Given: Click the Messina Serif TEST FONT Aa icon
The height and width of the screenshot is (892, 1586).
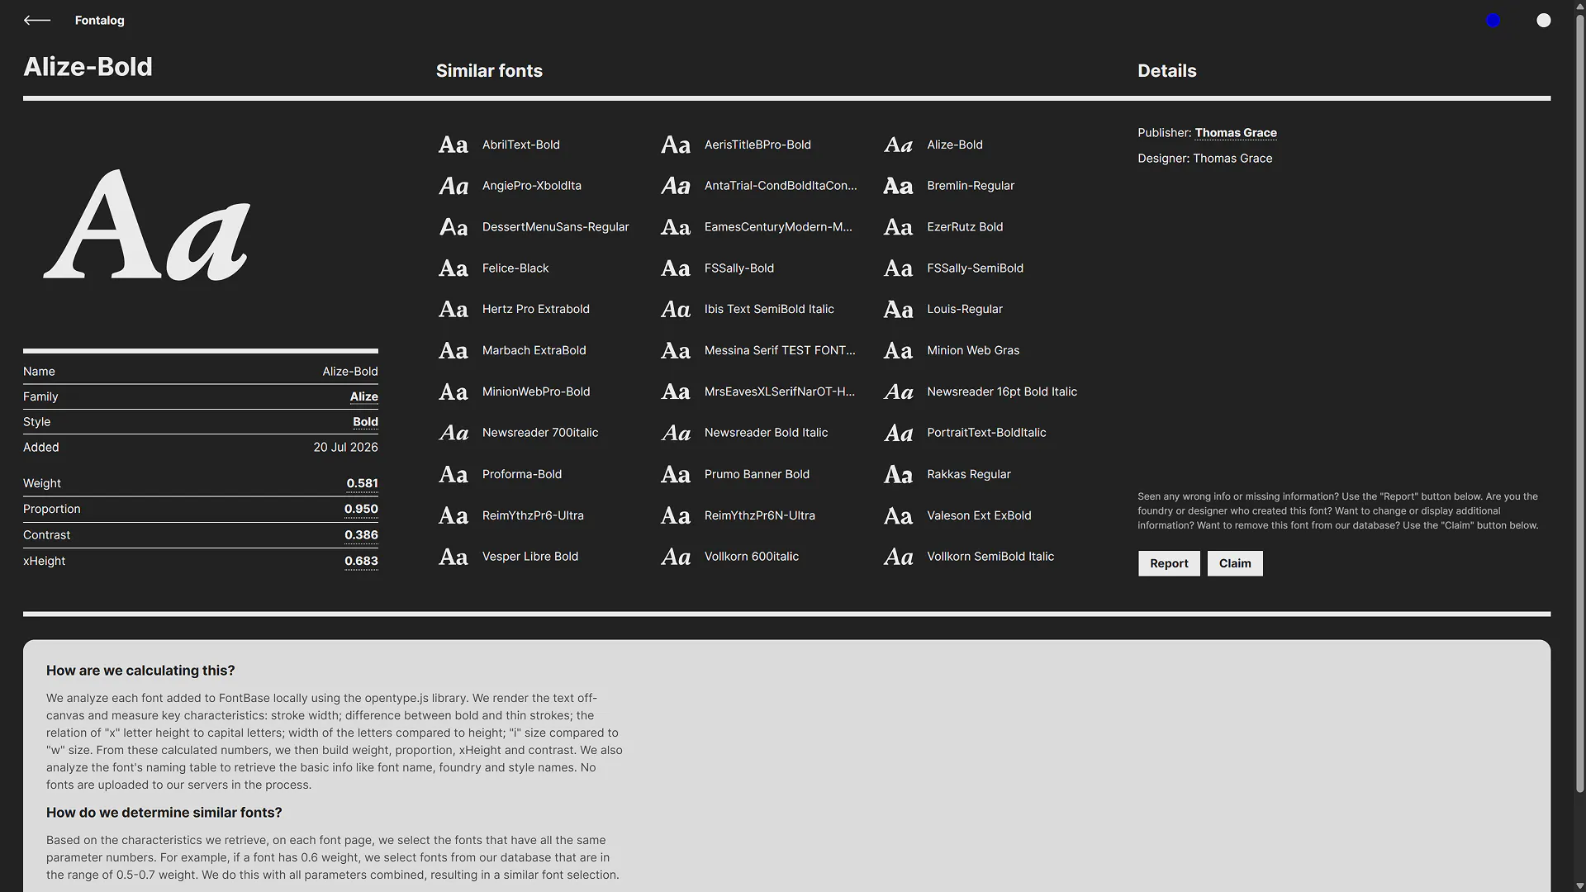Looking at the screenshot, I should click(x=676, y=351).
